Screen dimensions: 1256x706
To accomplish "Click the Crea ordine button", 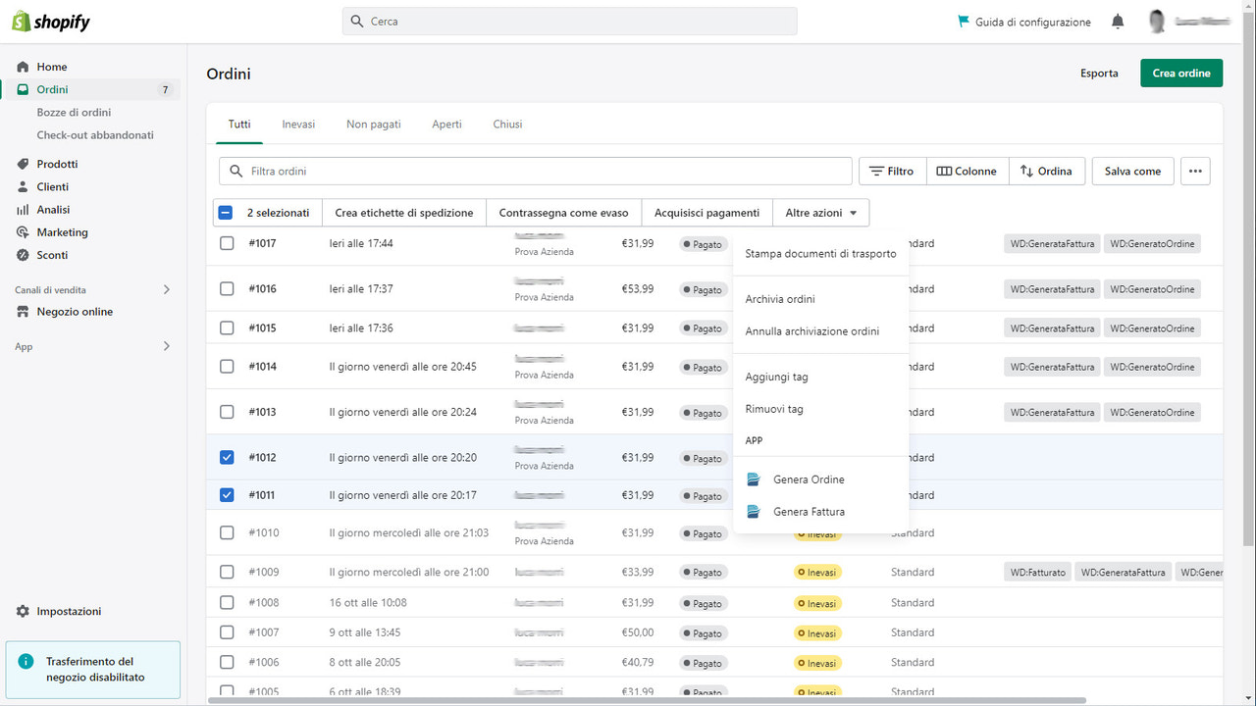I will tap(1181, 74).
